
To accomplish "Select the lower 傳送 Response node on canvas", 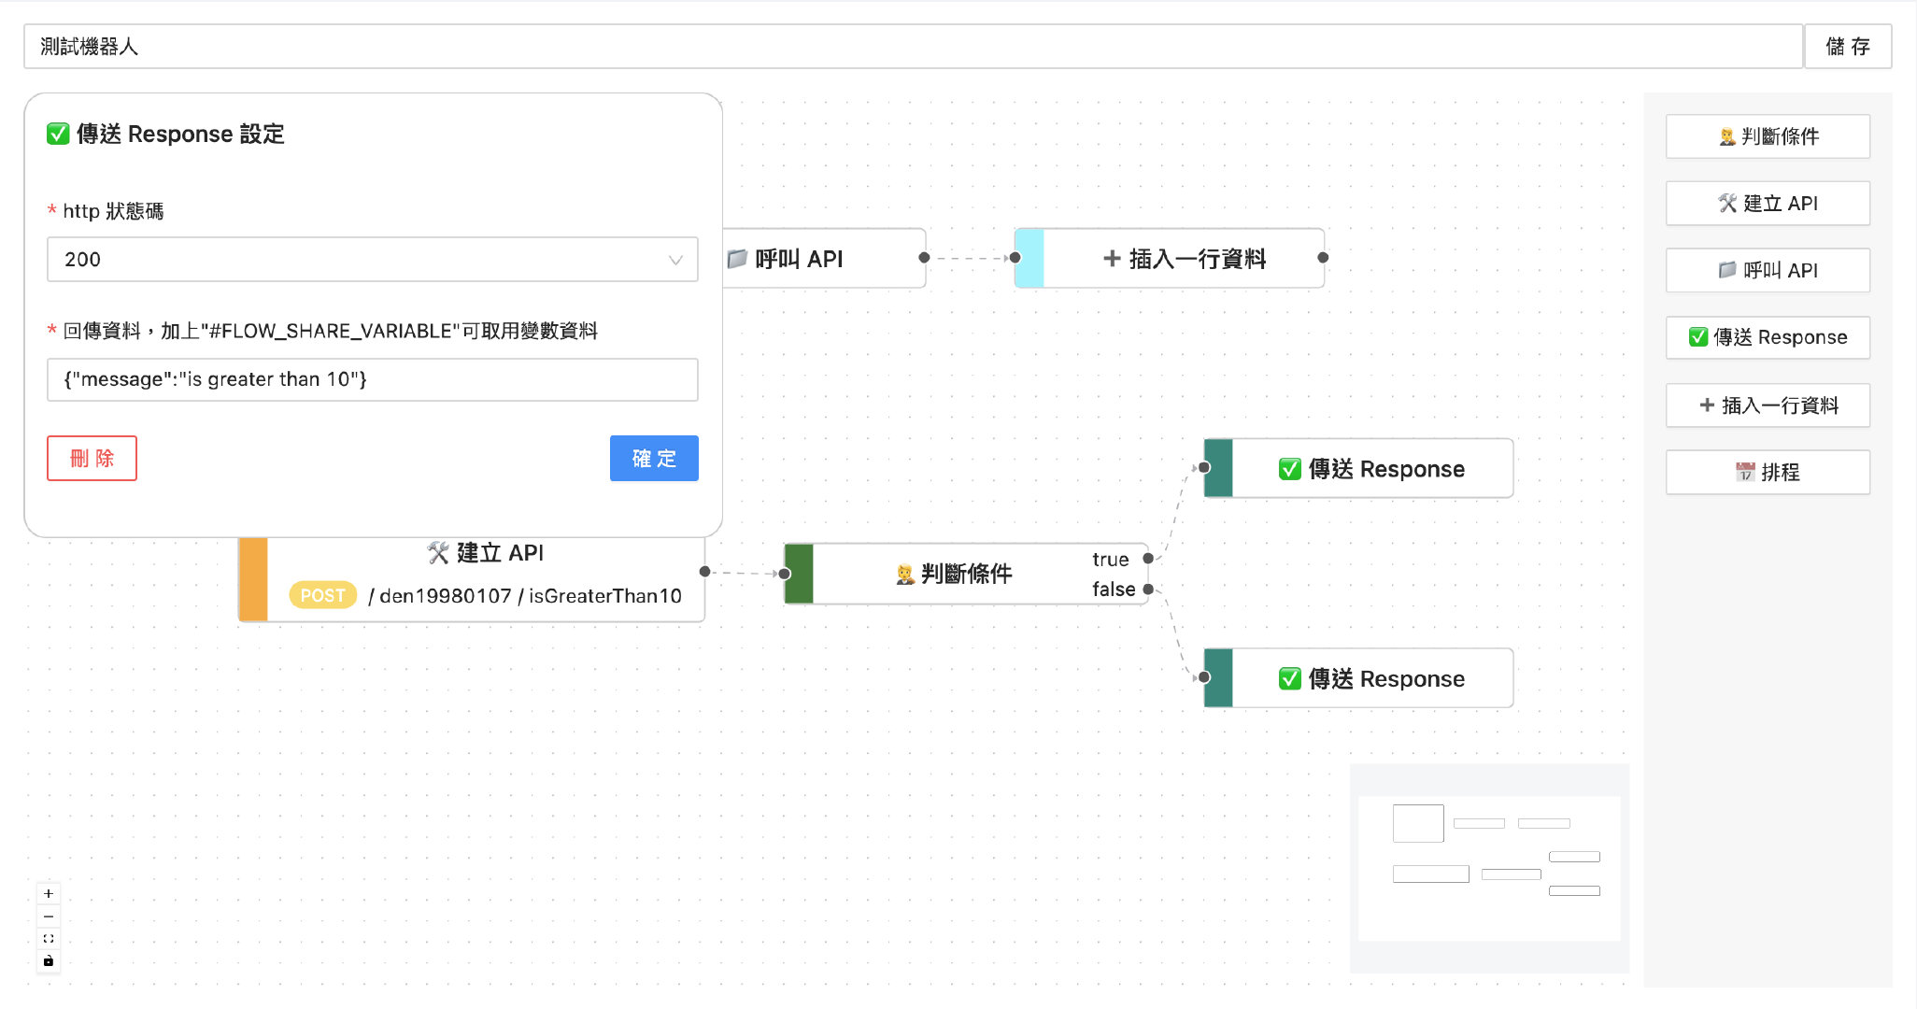I will click(x=1359, y=678).
